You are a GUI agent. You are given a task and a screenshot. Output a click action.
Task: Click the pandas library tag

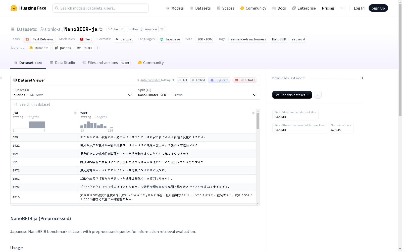tap(63, 48)
